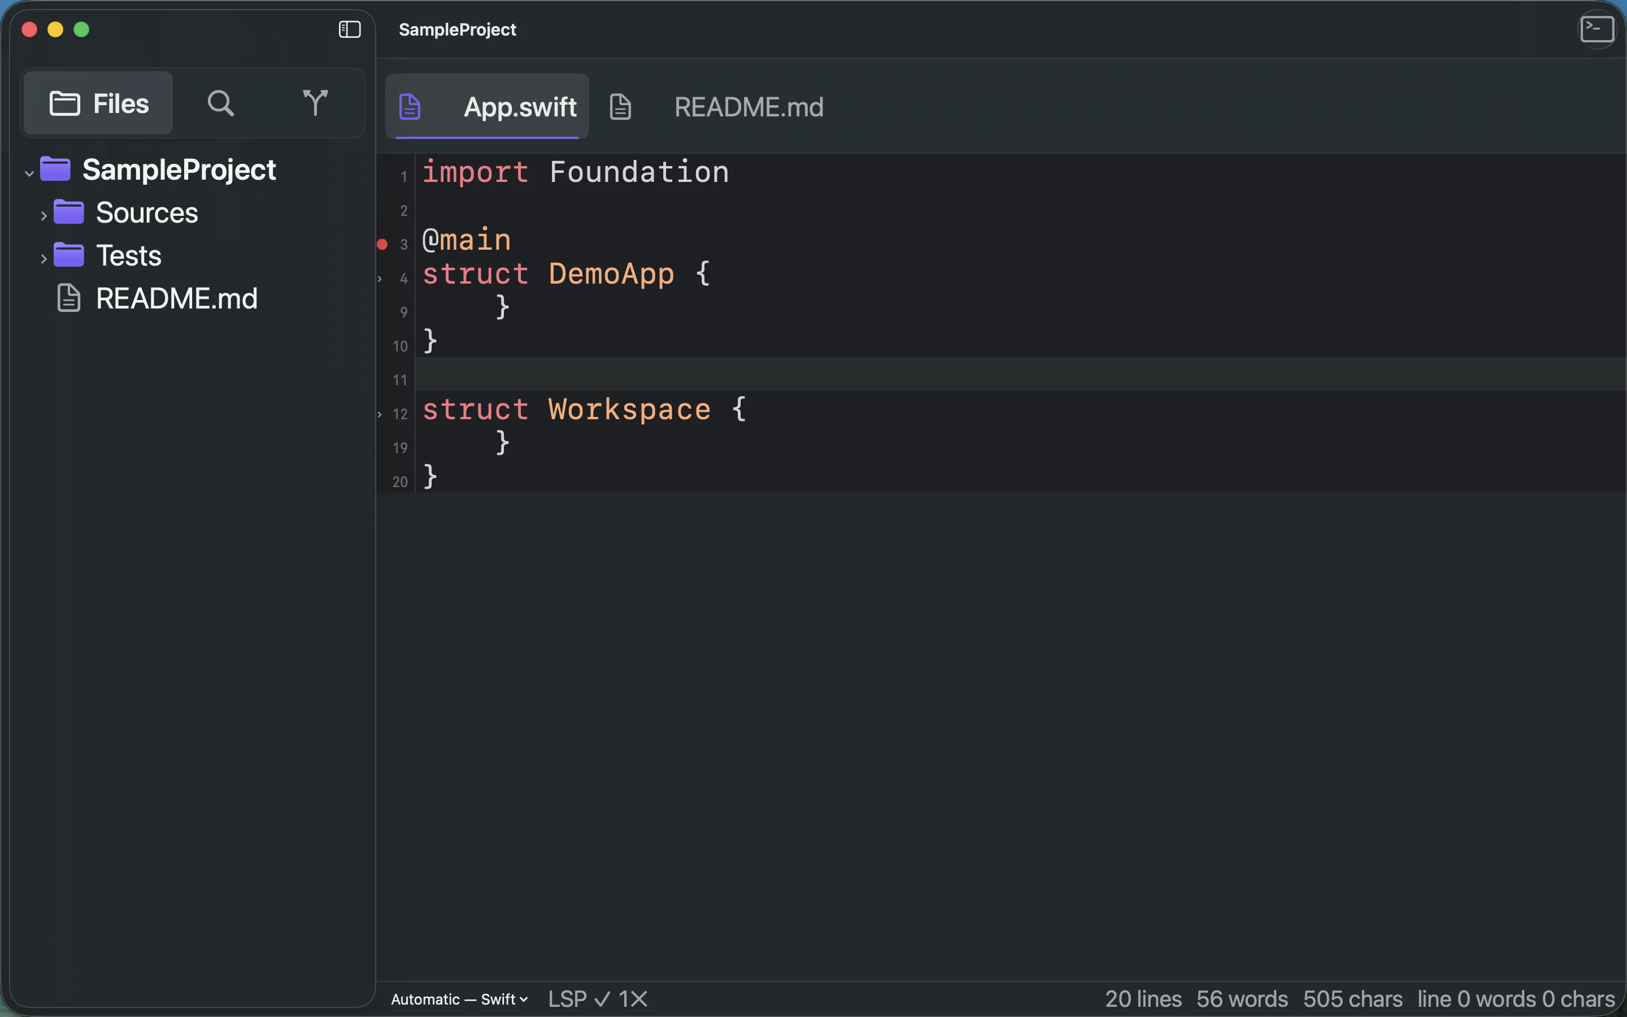The width and height of the screenshot is (1627, 1017).
Task: Click the README.md document icon in sidebar
Action: tap(68, 298)
